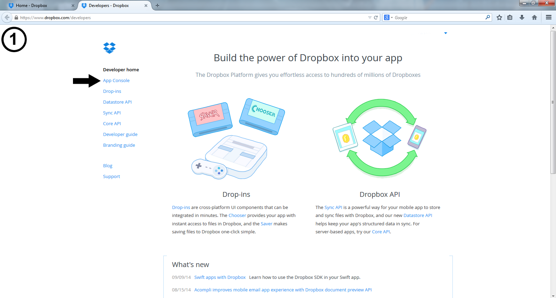Click the padlock site identity icon
556x298 pixels.
(16, 17)
